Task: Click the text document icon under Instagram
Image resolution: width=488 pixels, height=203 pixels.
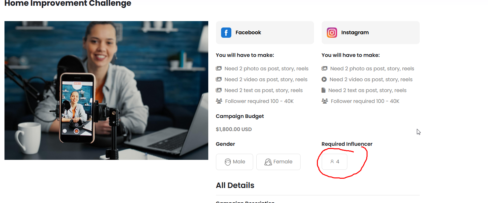Action: [324, 90]
